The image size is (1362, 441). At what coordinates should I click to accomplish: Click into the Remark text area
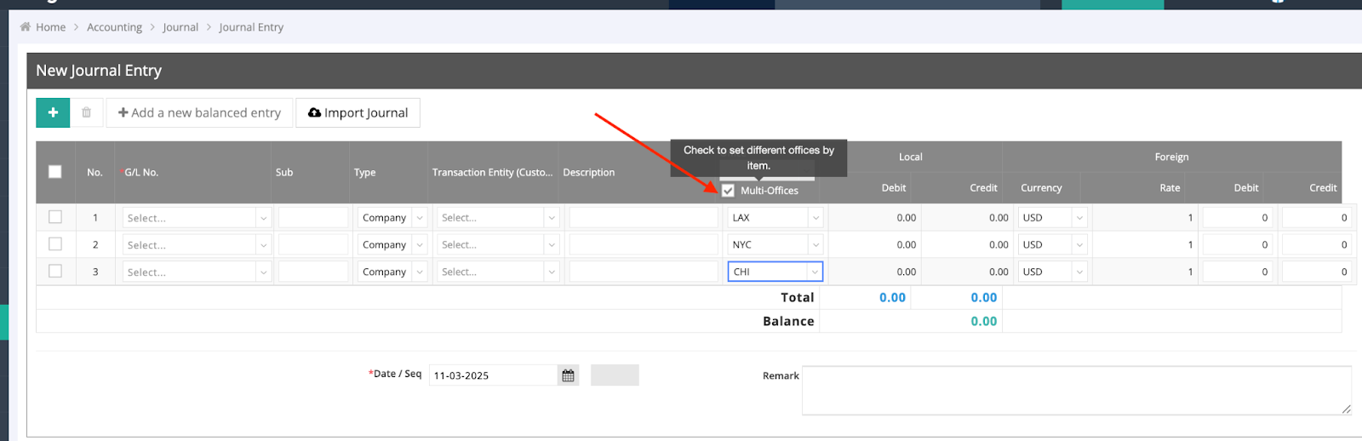click(1076, 390)
